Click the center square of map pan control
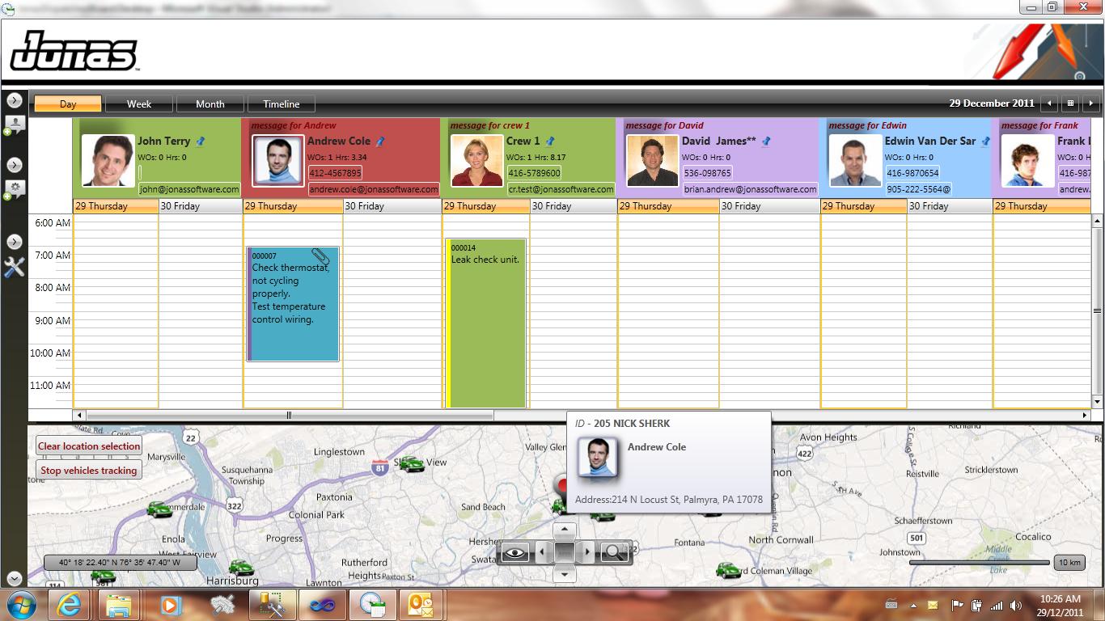This screenshot has width=1105, height=621. tap(564, 552)
